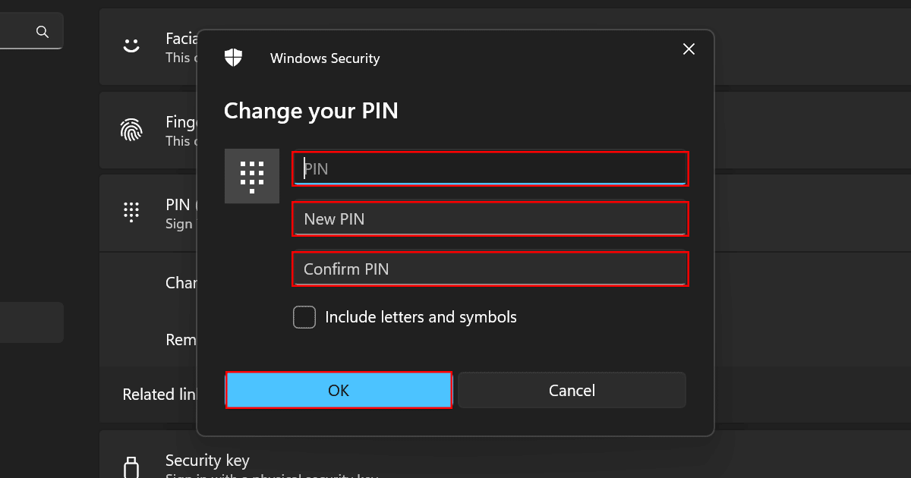
Task: Cancel the PIN change
Action: [572, 390]
